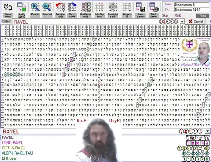Click the lower RAYEL selected-code box
Viewport: 211px width, 162px height.
click(x=102, y=131)
